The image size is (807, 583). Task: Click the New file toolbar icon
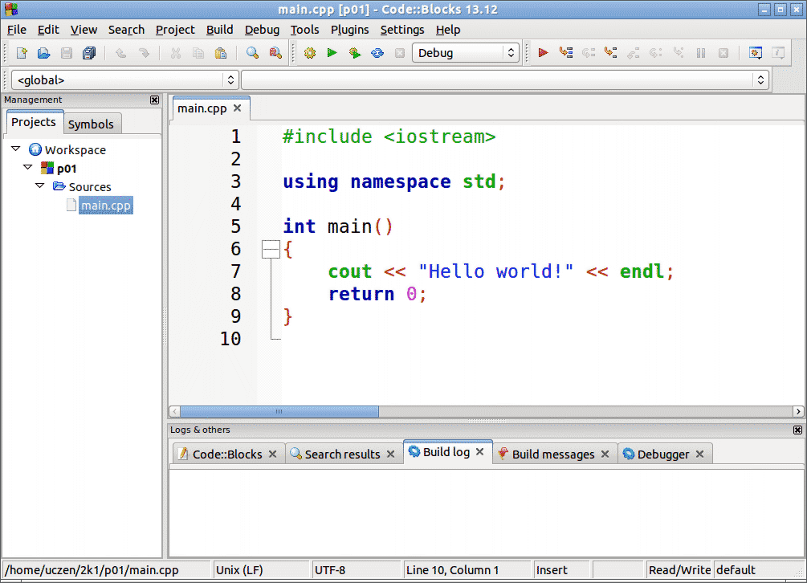tap(22, 53)
